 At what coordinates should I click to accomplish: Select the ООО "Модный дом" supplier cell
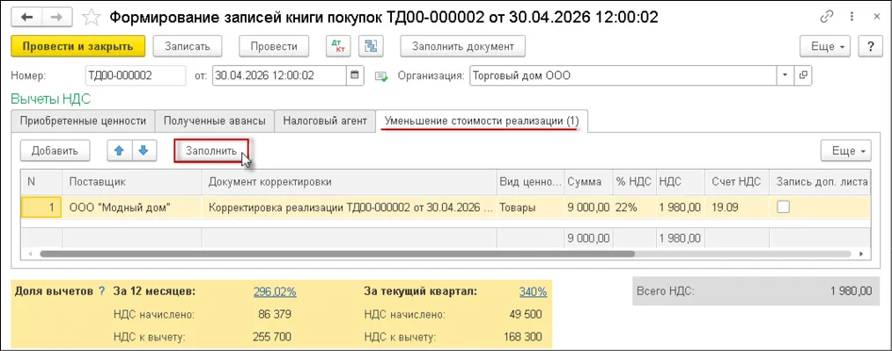point(132,208)
